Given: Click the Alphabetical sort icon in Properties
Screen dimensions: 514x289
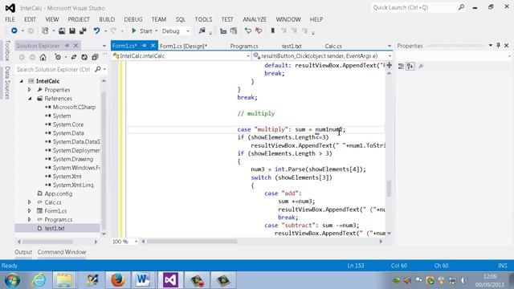Looking at the screenshot, I should [x=410, y=66].
